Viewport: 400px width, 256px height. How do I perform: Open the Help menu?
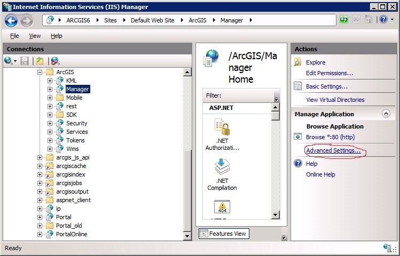pyautogui.click(x=57, y=36)
